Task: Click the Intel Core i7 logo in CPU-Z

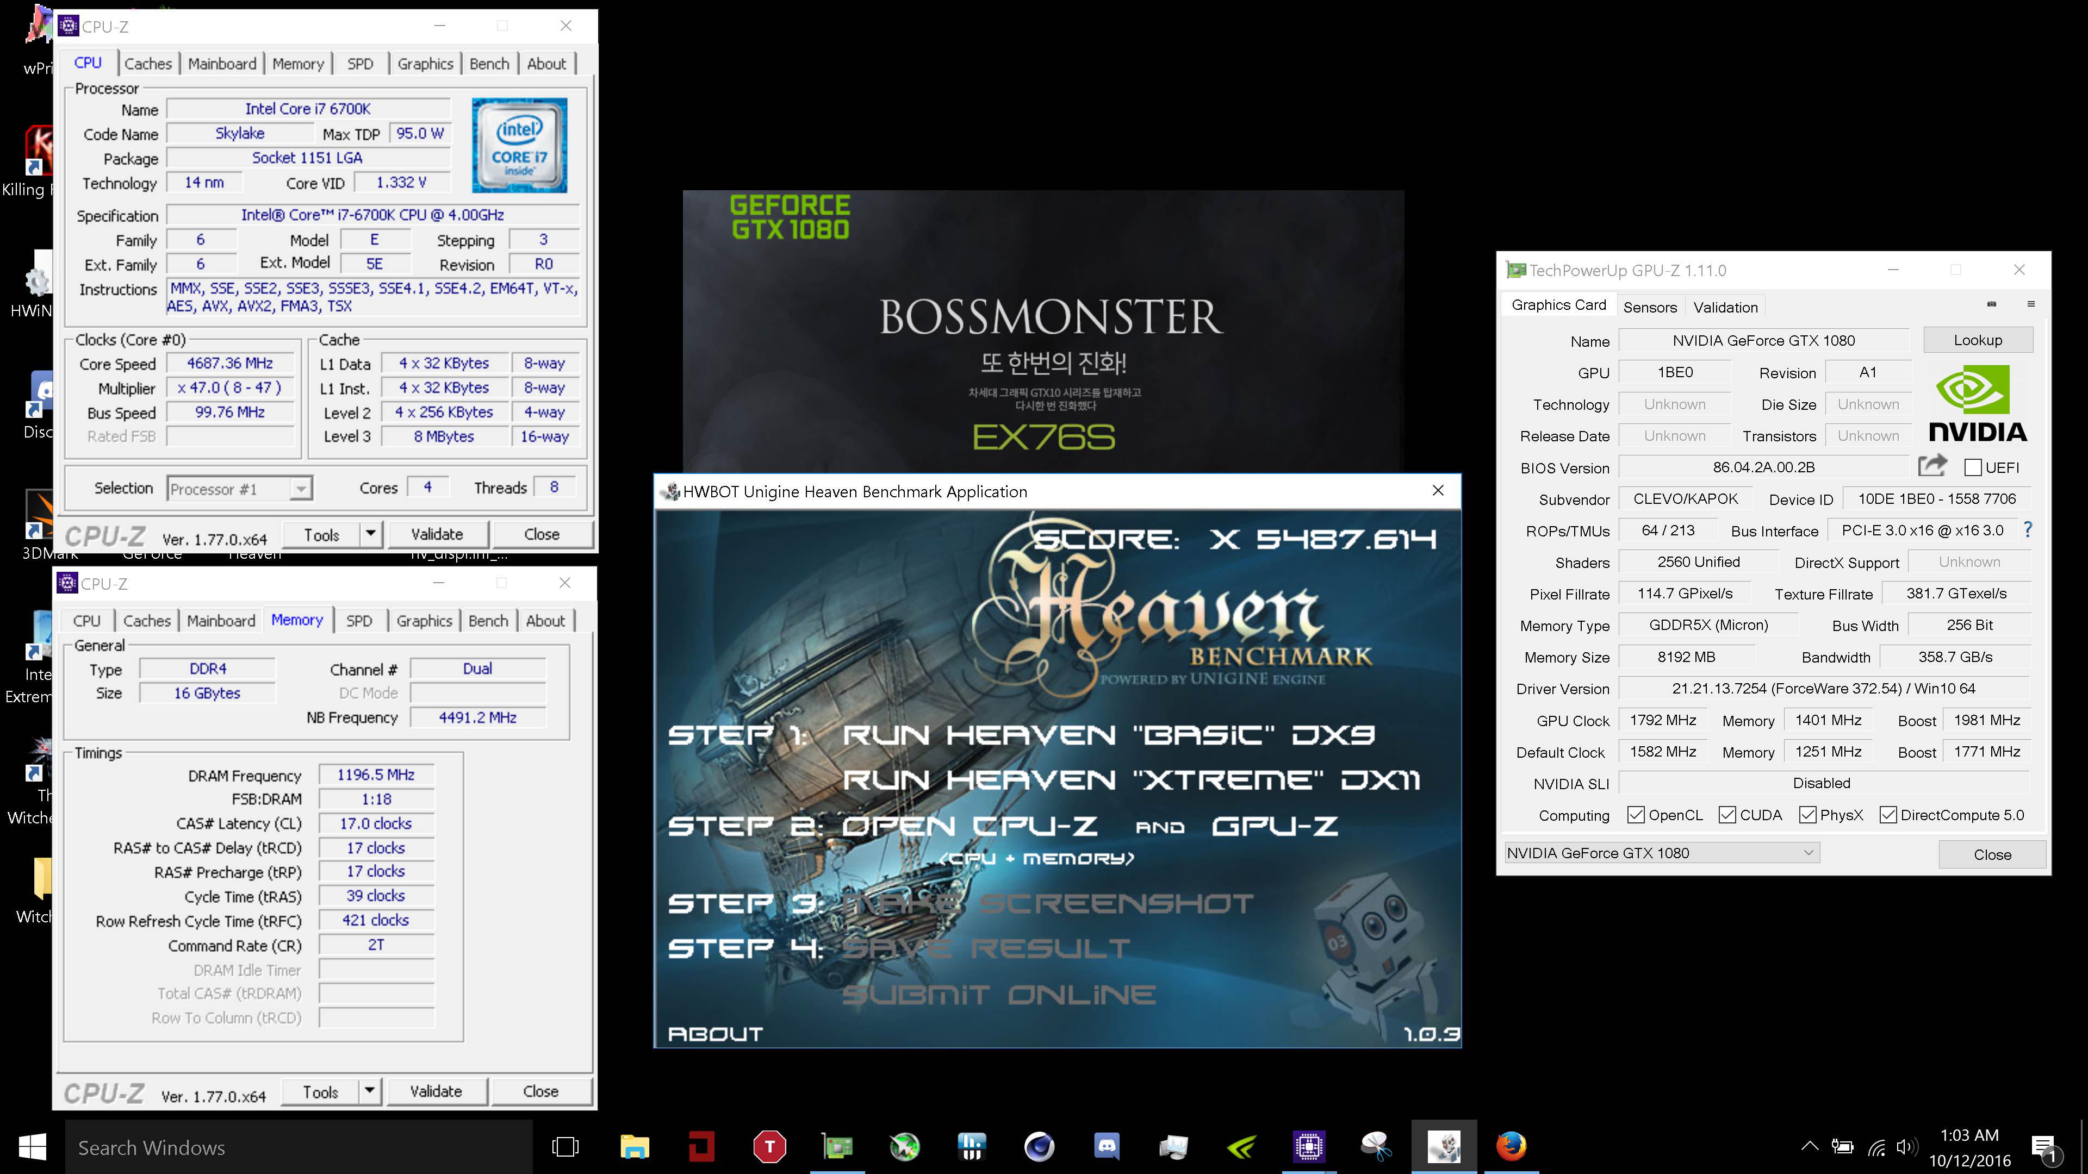Action: click(x=519, y=145)
